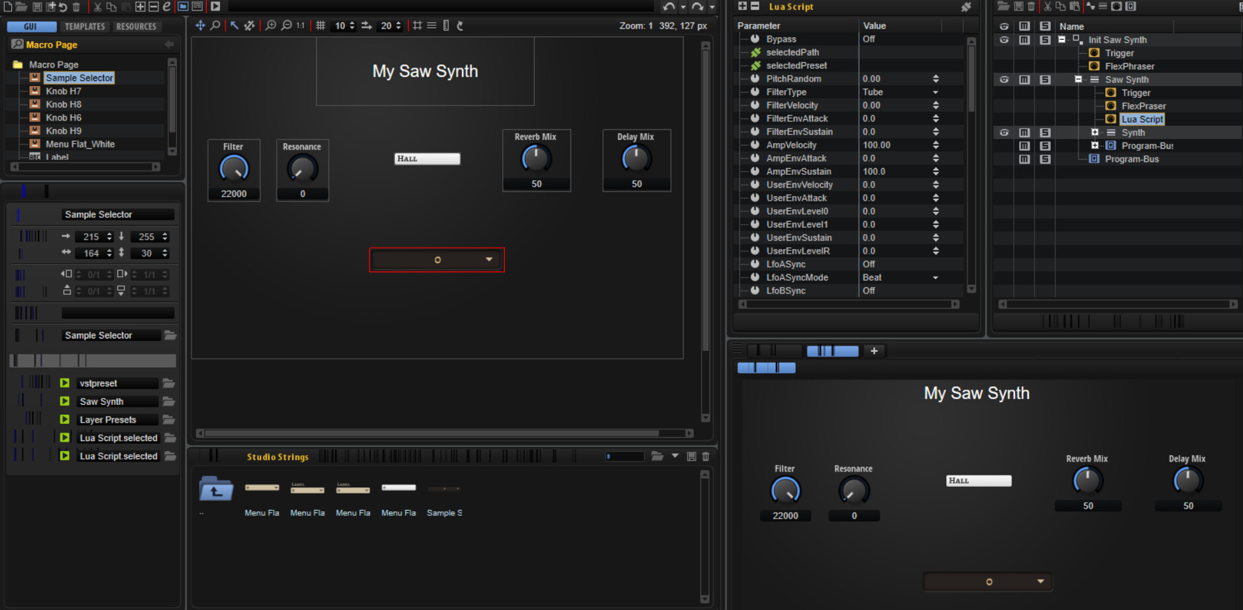Zoom in on the canvas with the plus magnifier
This screenshot has width=1243, height=610.
click(x=271, y=26)
